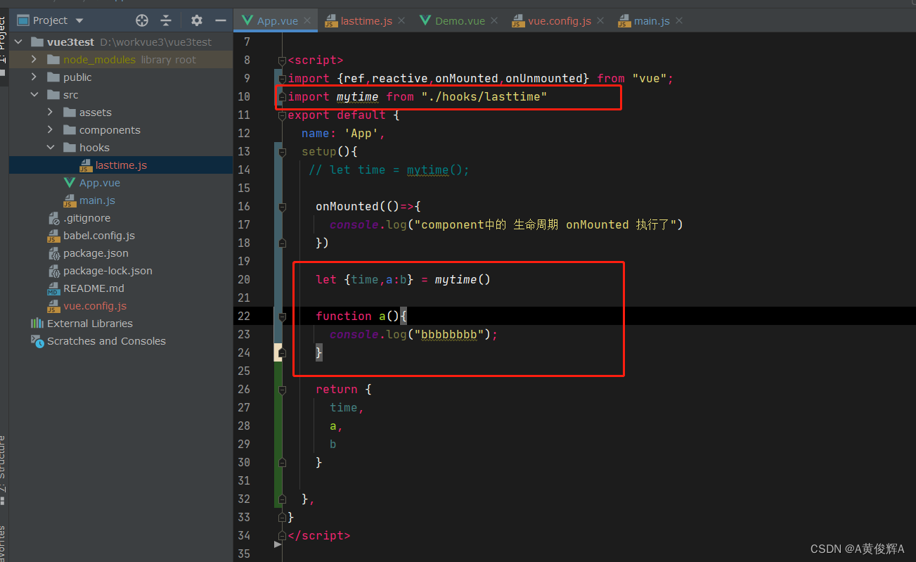Open vue.config.js from project tree
The image size is (916, 562).
pyautogui.click(x=95, y=306)
